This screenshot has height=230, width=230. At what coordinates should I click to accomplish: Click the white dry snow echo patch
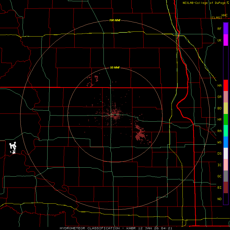[x=13, y=148]
